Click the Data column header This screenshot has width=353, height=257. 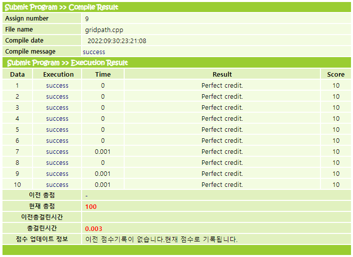(x=18, y=74)
